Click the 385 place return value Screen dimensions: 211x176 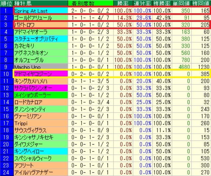(205, 74)
